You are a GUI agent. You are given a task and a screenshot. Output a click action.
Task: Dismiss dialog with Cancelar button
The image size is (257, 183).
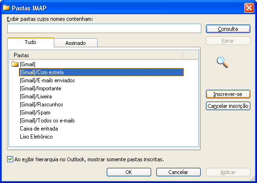click(178, 172)
